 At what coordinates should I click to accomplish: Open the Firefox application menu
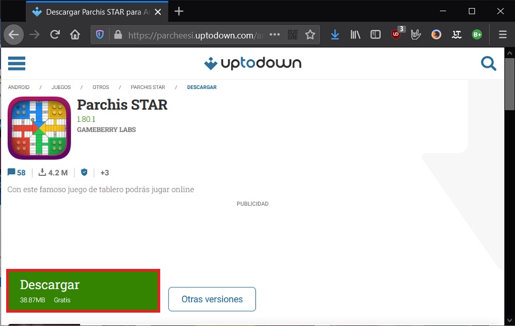tap(503, 35)
